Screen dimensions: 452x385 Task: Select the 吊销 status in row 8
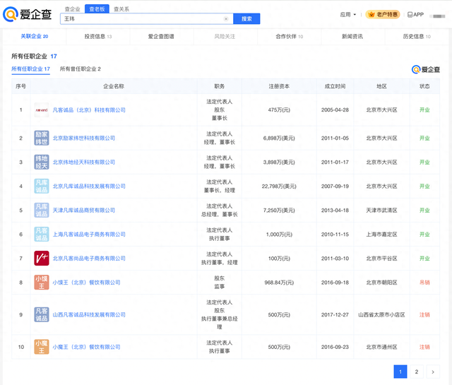pos(424,283)
